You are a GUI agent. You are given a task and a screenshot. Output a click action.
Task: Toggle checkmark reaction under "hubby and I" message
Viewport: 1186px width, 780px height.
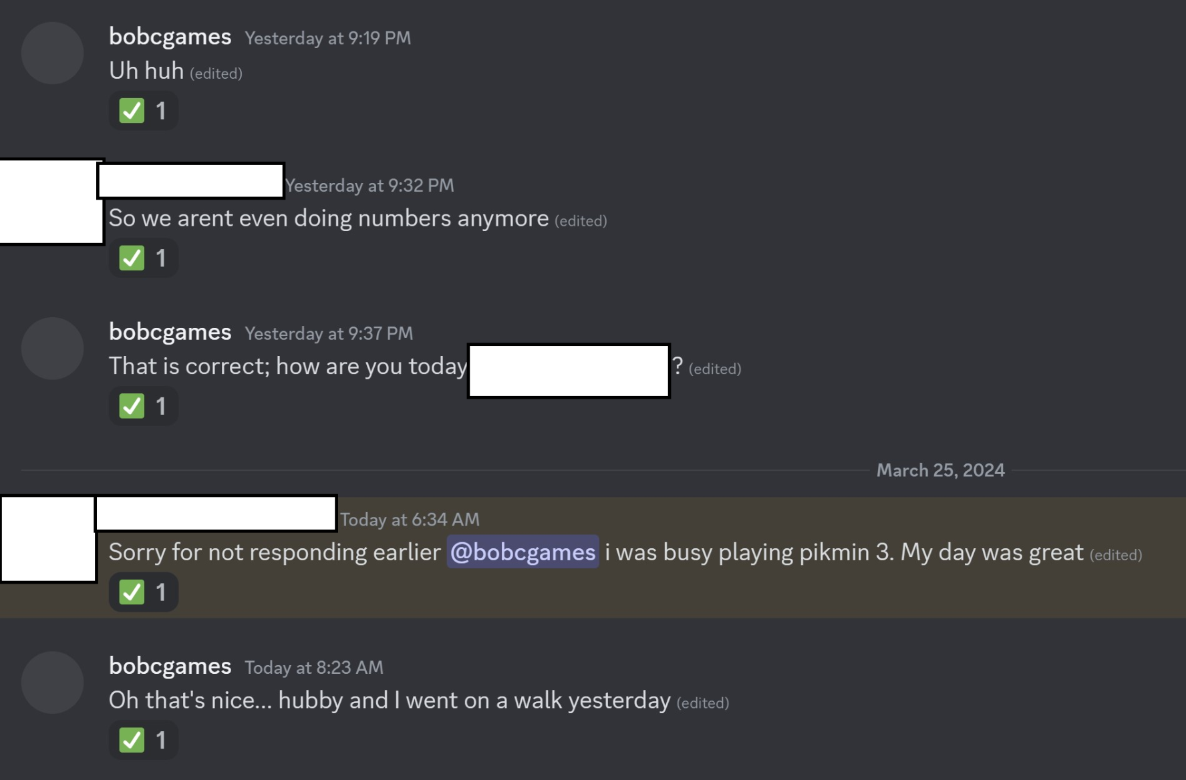(x=143, y=740)
